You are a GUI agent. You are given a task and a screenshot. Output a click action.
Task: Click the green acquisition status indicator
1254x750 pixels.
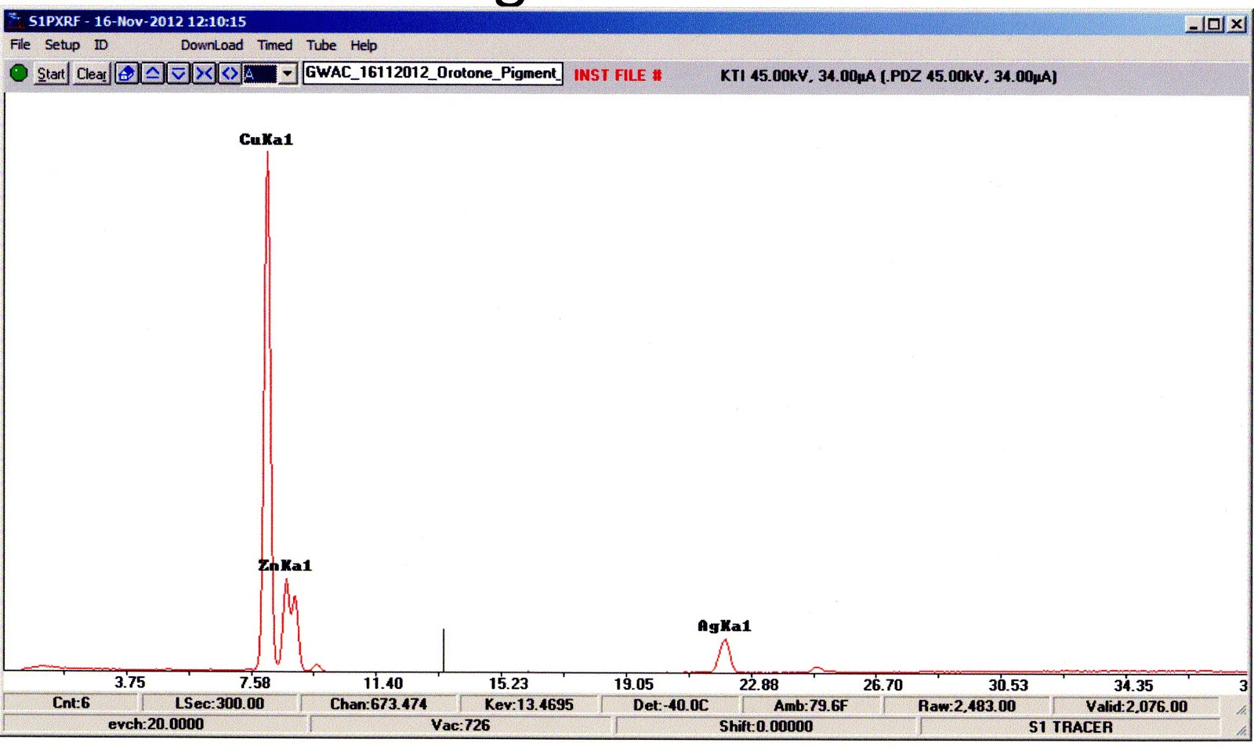click(17, 74)
